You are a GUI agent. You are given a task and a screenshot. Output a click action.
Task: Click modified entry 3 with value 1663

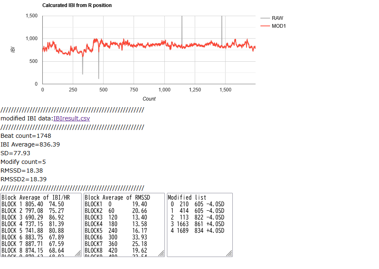pos(197,224)
